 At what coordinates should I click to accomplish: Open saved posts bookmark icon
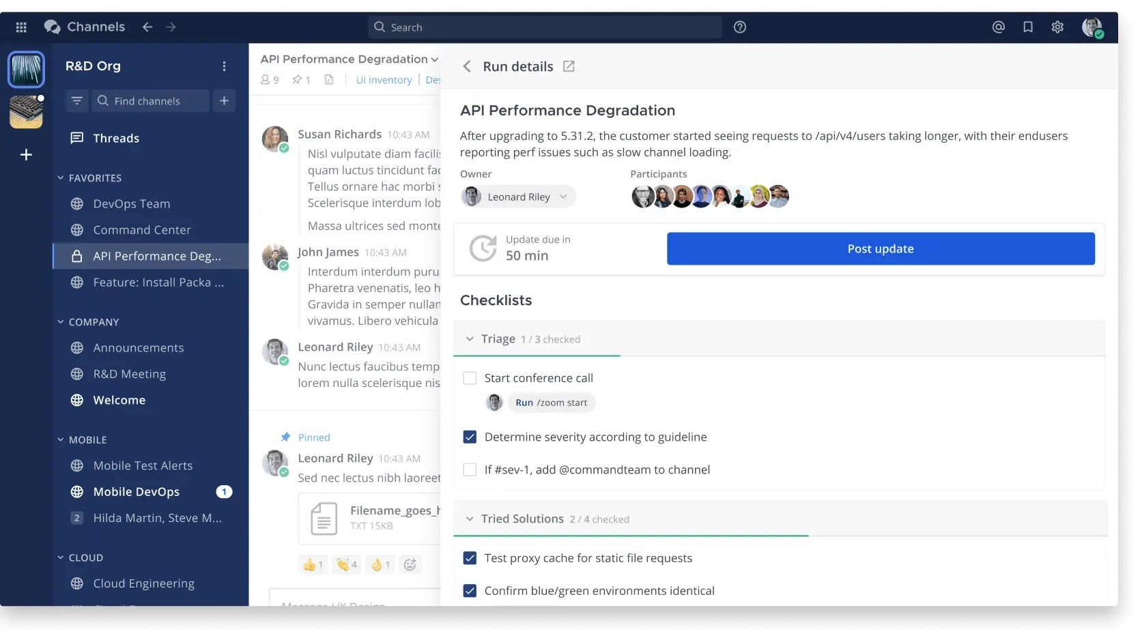tap(1027, 27)
